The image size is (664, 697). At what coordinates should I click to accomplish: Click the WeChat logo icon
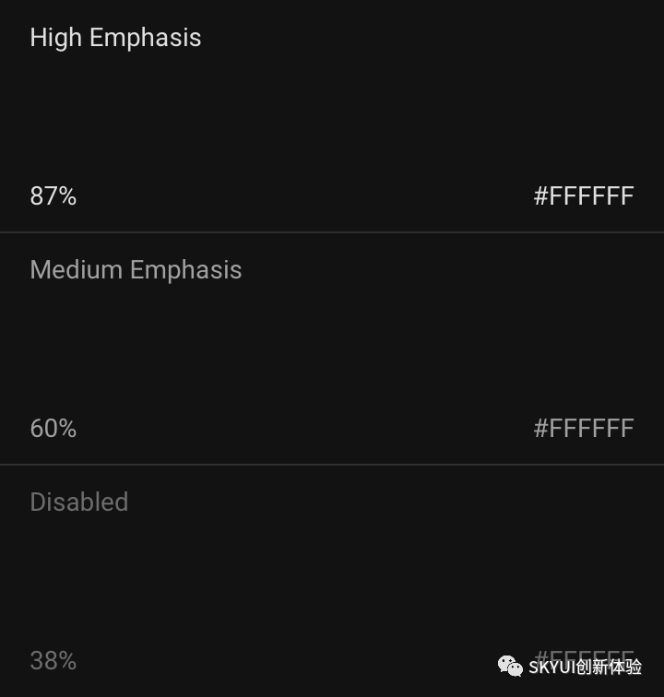click(x=510, y=667)
